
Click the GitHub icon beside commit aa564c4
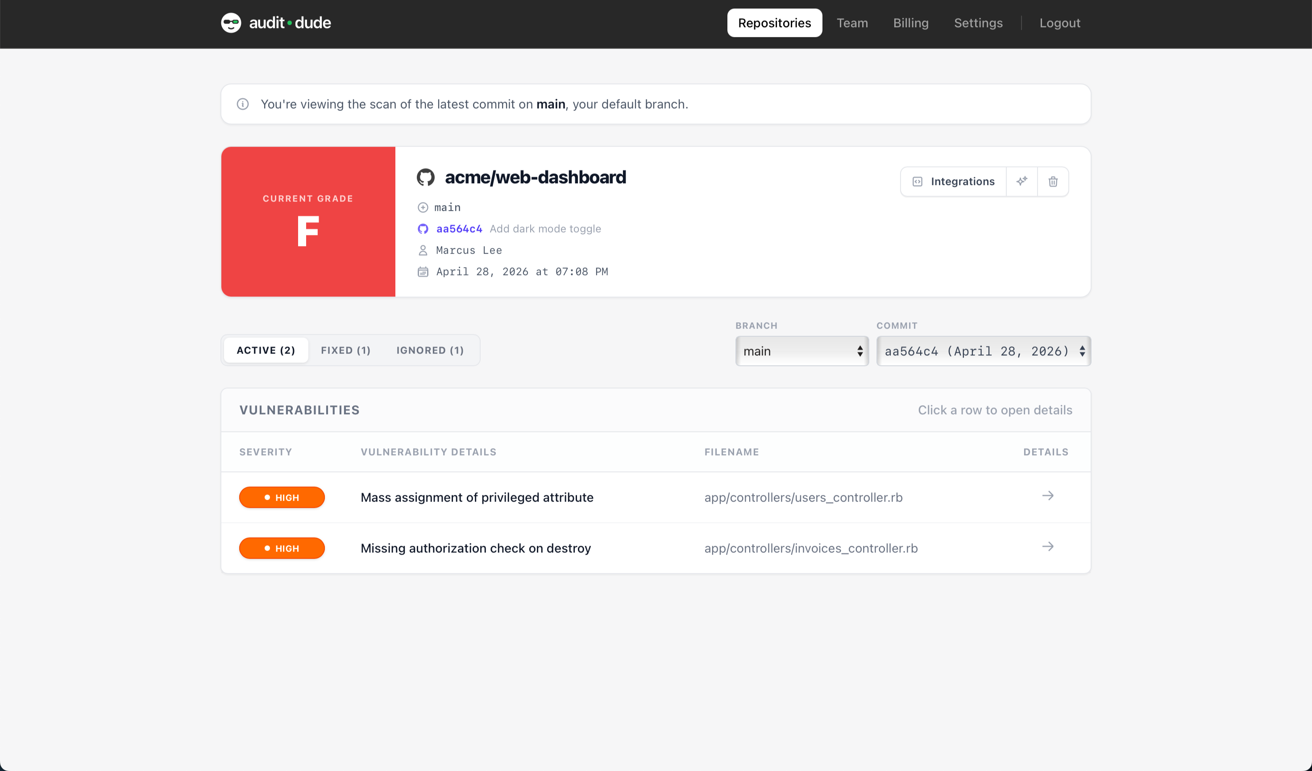(423, 229)
